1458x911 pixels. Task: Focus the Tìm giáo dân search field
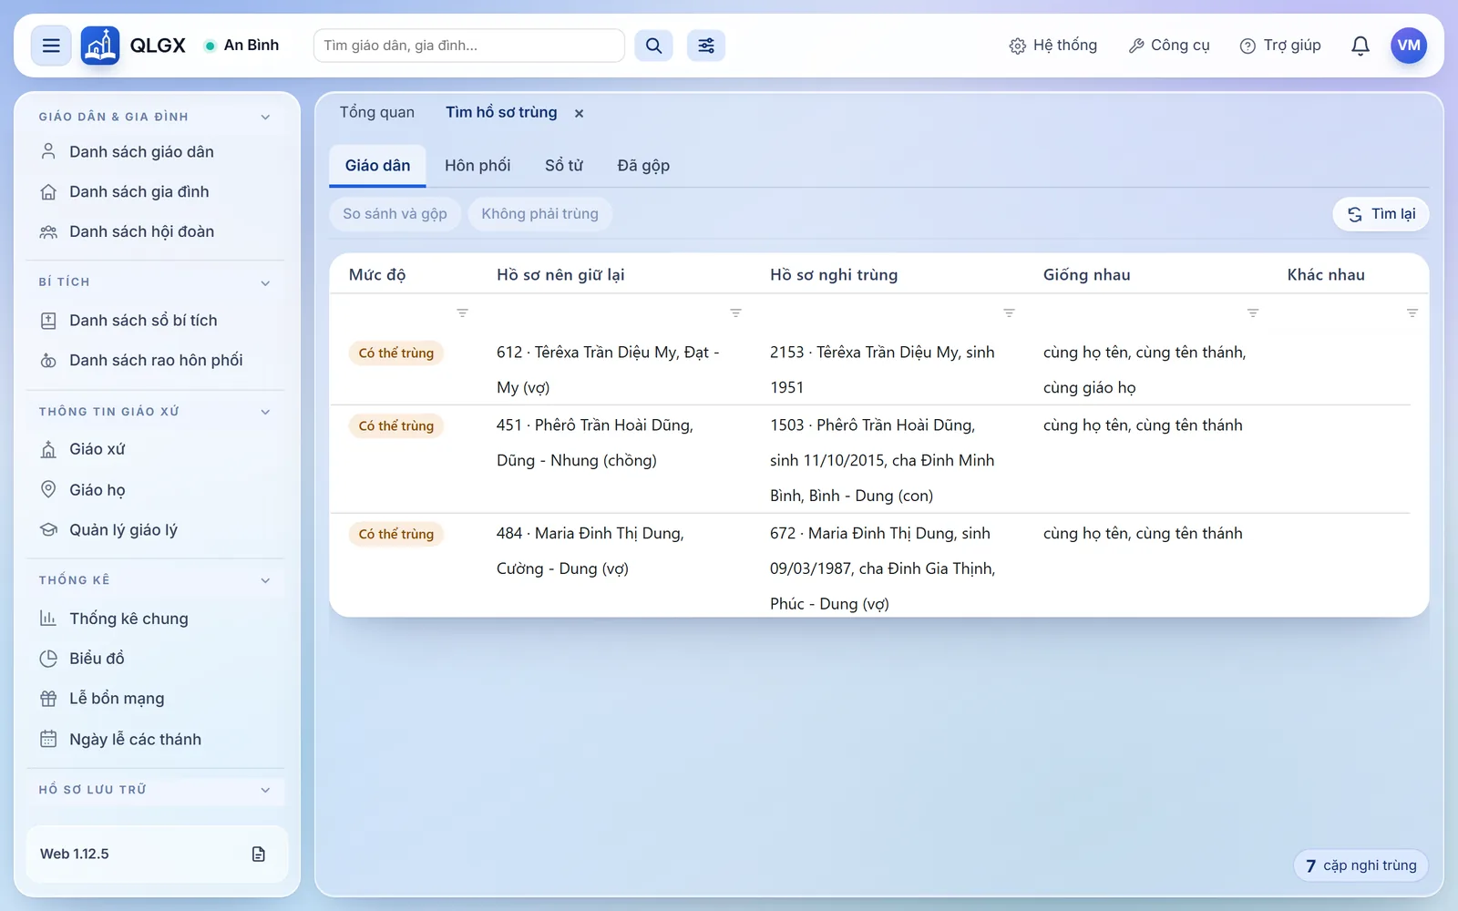point(469,46)
